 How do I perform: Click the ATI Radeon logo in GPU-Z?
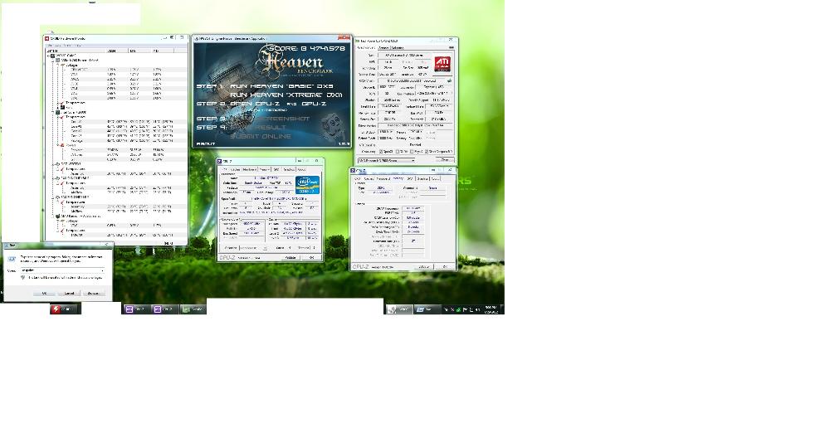coord(442,64)
